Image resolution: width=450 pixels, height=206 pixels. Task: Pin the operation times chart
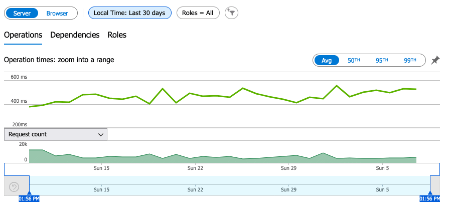[435, 60]
